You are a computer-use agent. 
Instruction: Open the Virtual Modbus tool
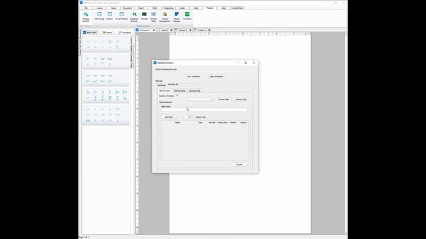(121, 16)
